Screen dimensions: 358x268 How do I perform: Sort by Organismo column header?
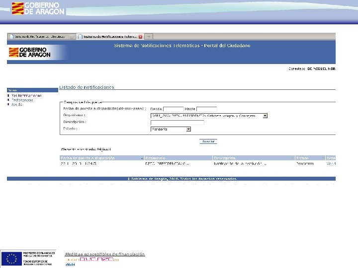tap(156, 158)
